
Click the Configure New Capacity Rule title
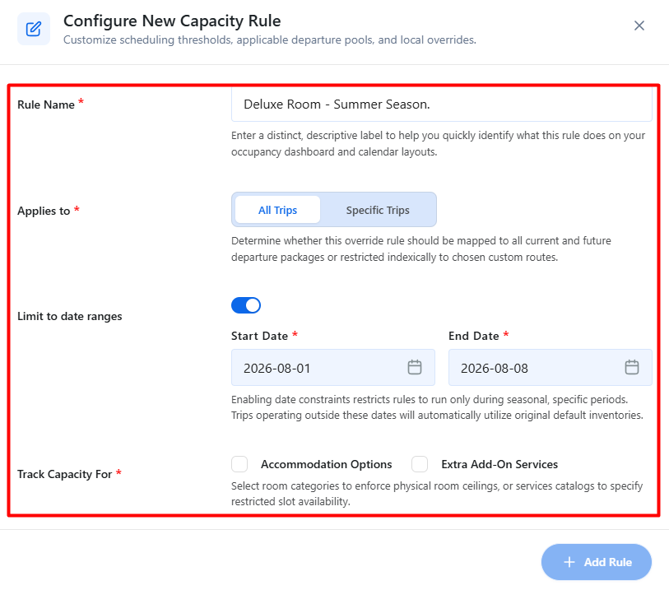(x=172, y=21)
